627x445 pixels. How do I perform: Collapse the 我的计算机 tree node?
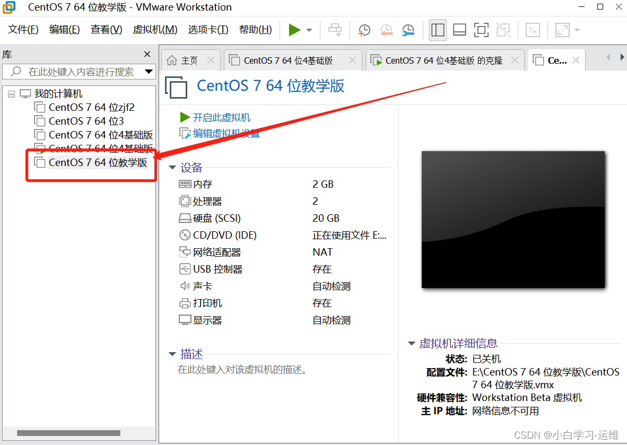click(12, 94)
